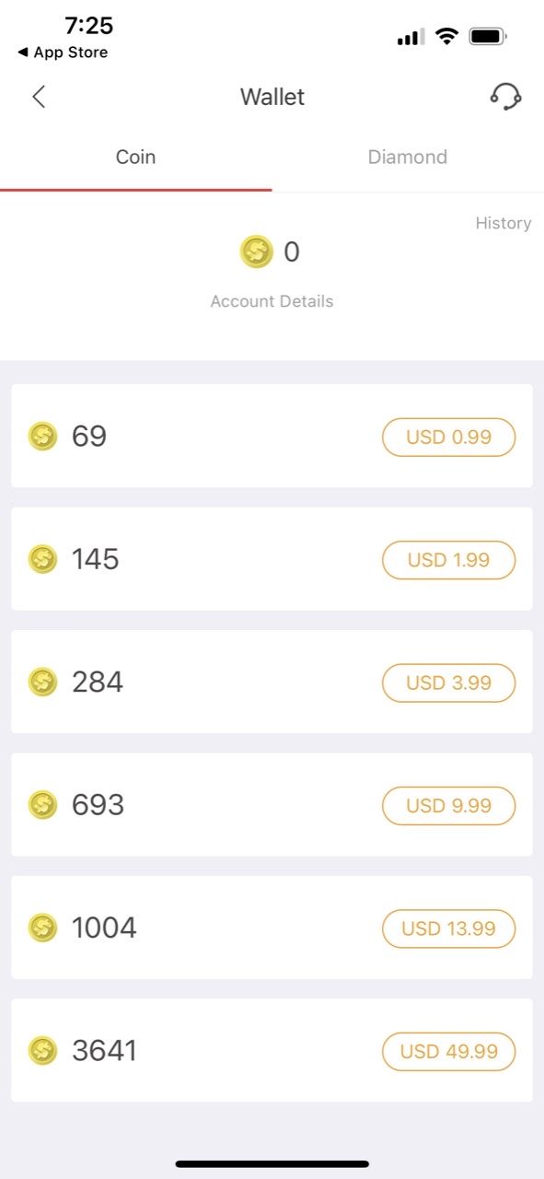Tap the coin icon next to 3641
This screenshot has width=544, height=1179.
(x=43, y=1050)
